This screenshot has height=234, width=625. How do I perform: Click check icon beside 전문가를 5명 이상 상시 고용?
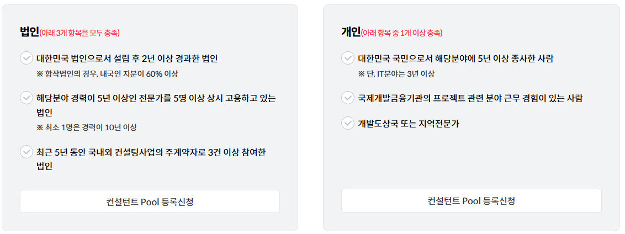[27, 98]
